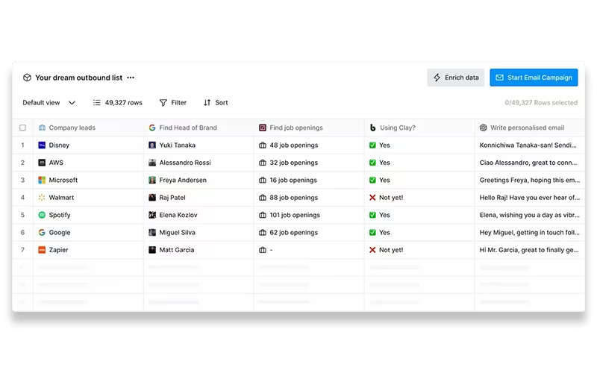Click the Spotify logo icon
Image resolution: width=597 pixels, height=373 pixels.
42,216
